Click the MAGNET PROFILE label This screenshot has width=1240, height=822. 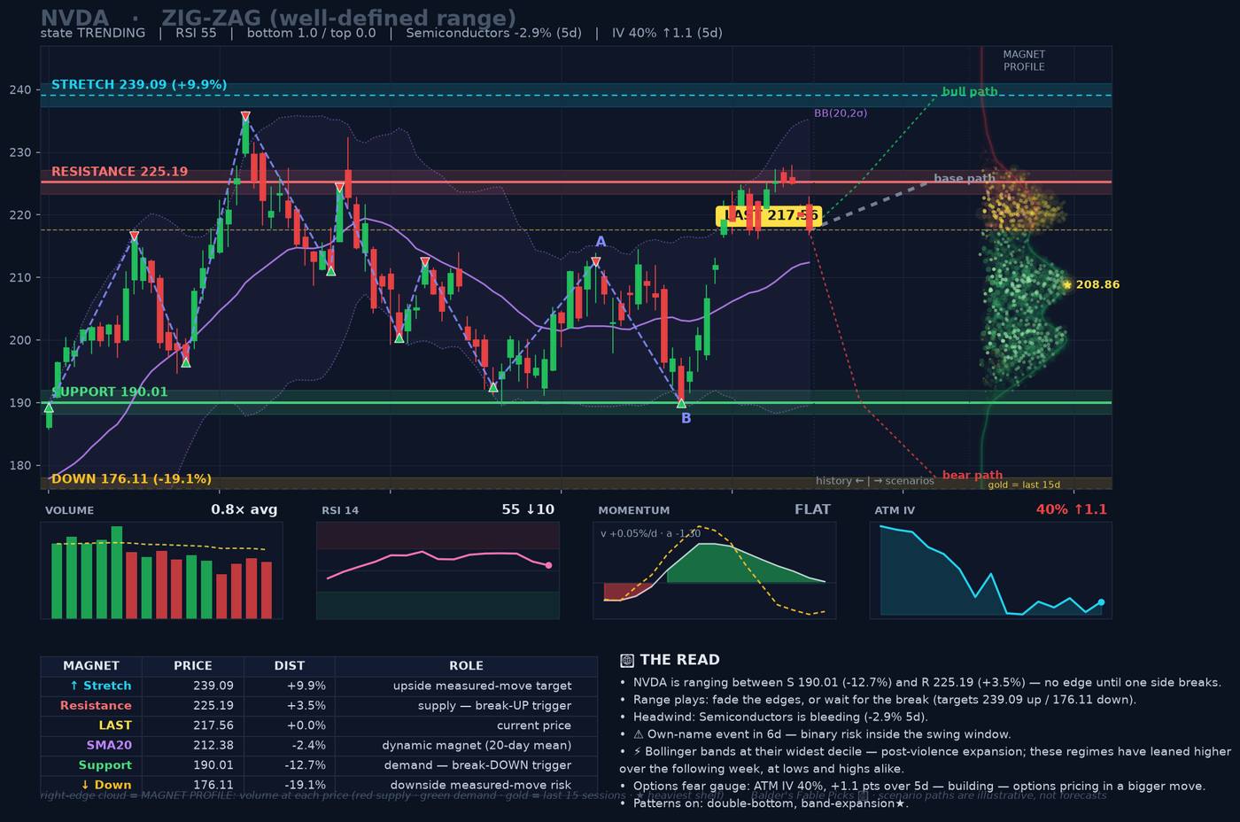click(x=1024, y=60)
